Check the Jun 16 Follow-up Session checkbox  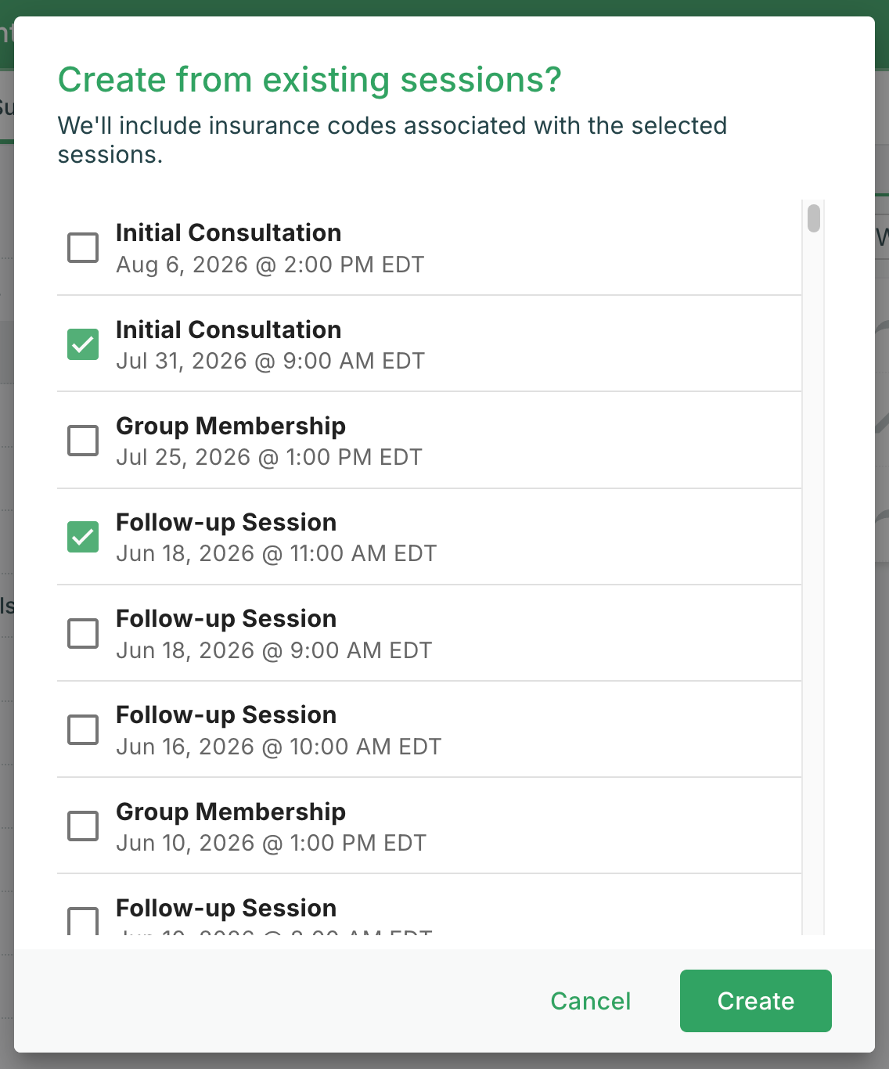[x=83, y=729]
